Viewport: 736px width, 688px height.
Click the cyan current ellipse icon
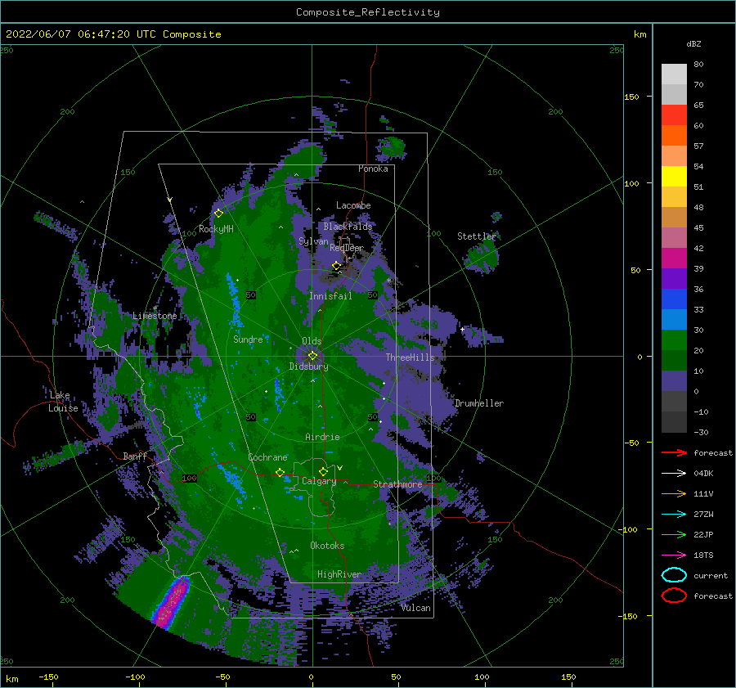pos(674,575)
